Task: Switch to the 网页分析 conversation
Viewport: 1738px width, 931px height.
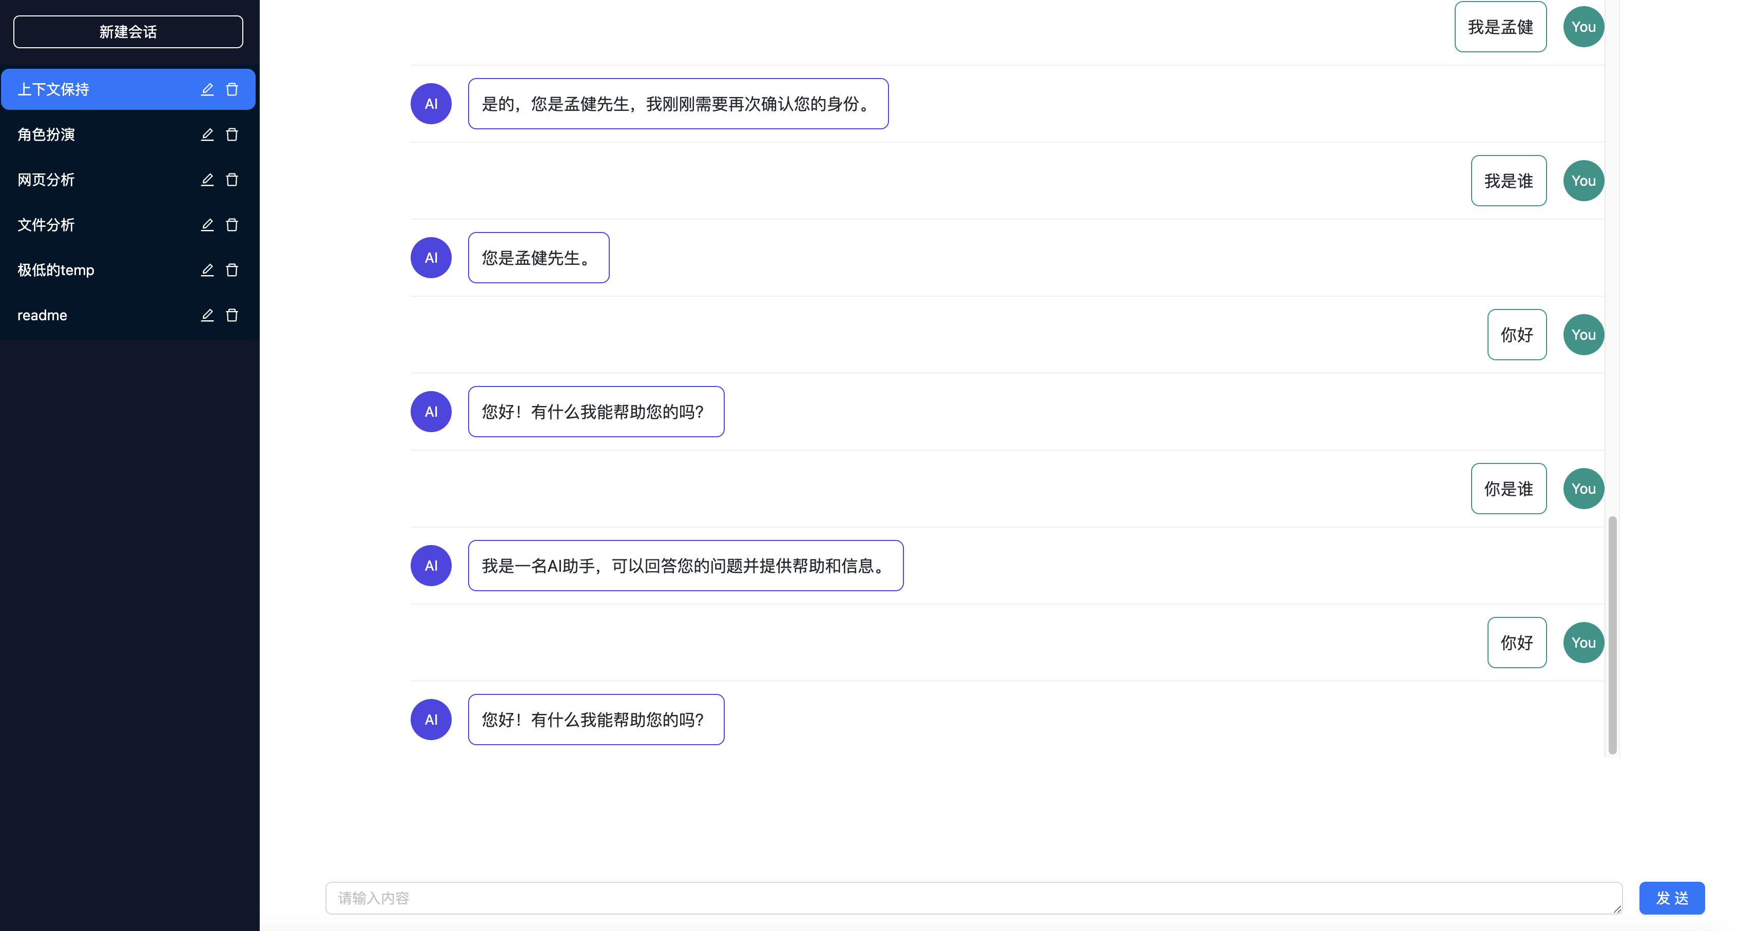Action: pos(46,180)
